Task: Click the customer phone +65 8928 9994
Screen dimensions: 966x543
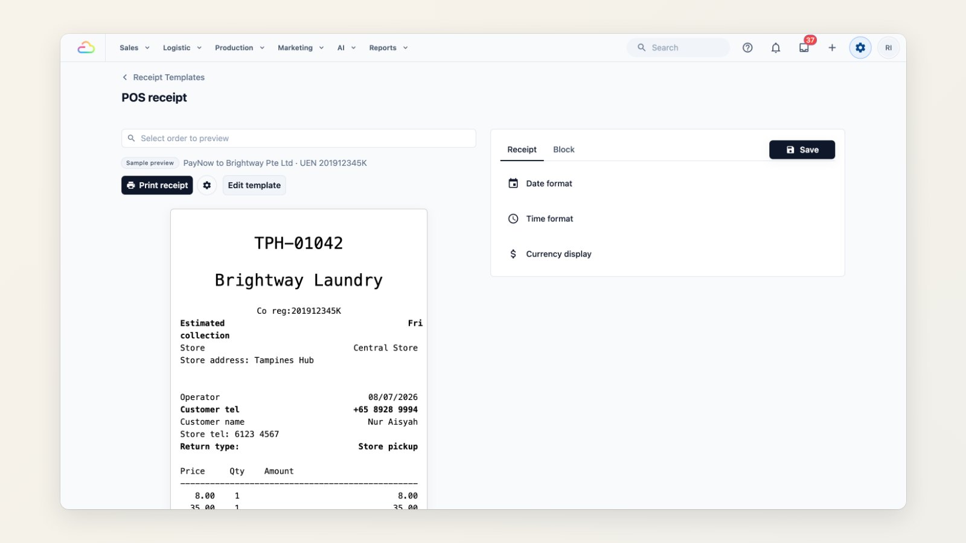Action: point(386,410)
